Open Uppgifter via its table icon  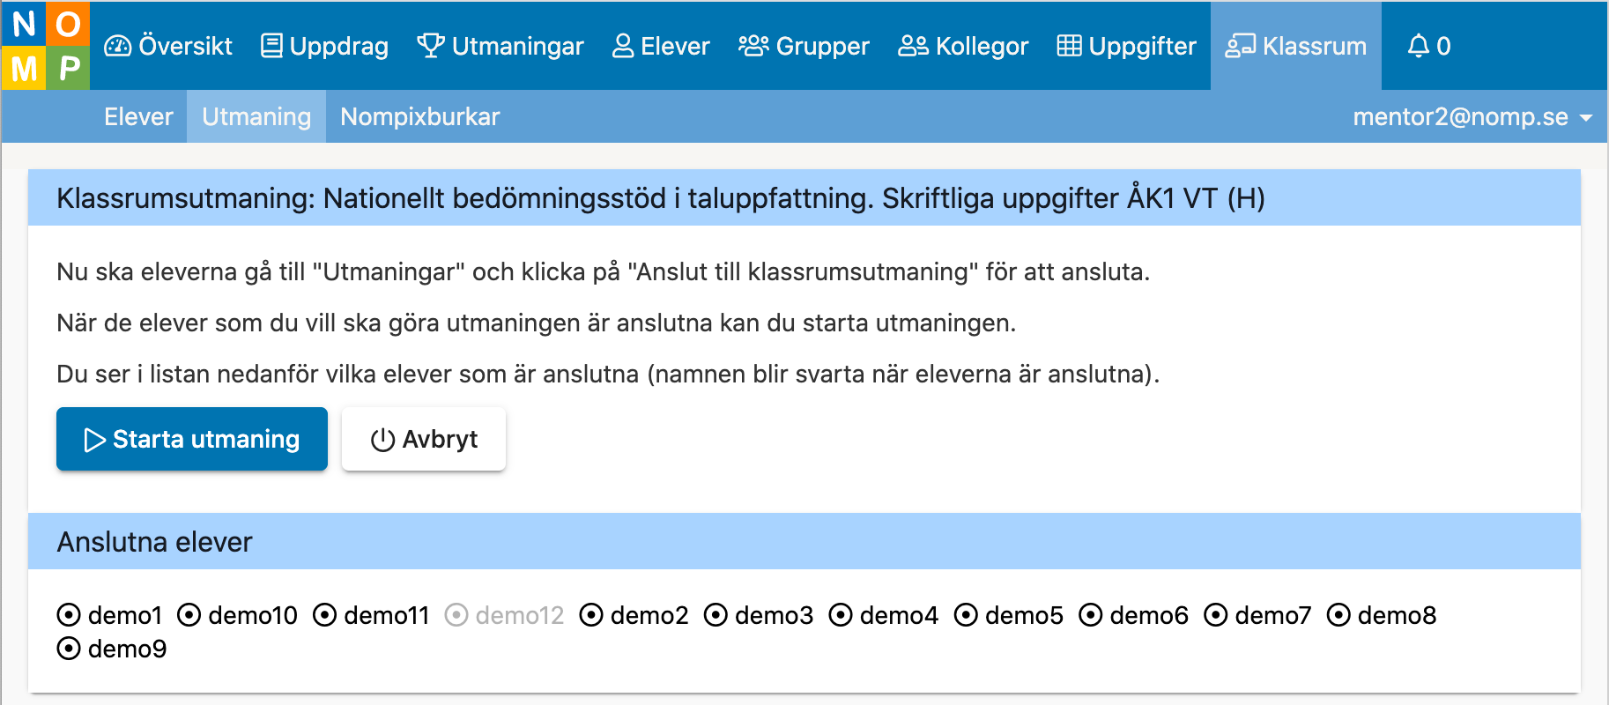(x=1069, y=46)
